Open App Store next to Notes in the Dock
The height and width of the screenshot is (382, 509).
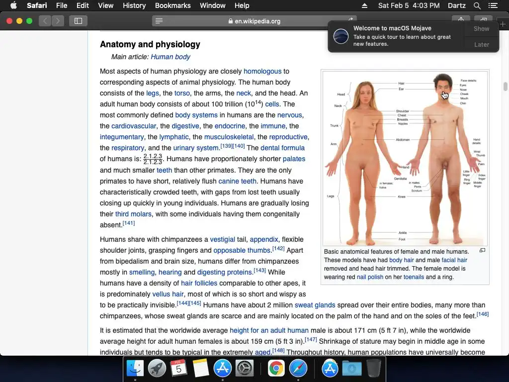coord(222,369)
